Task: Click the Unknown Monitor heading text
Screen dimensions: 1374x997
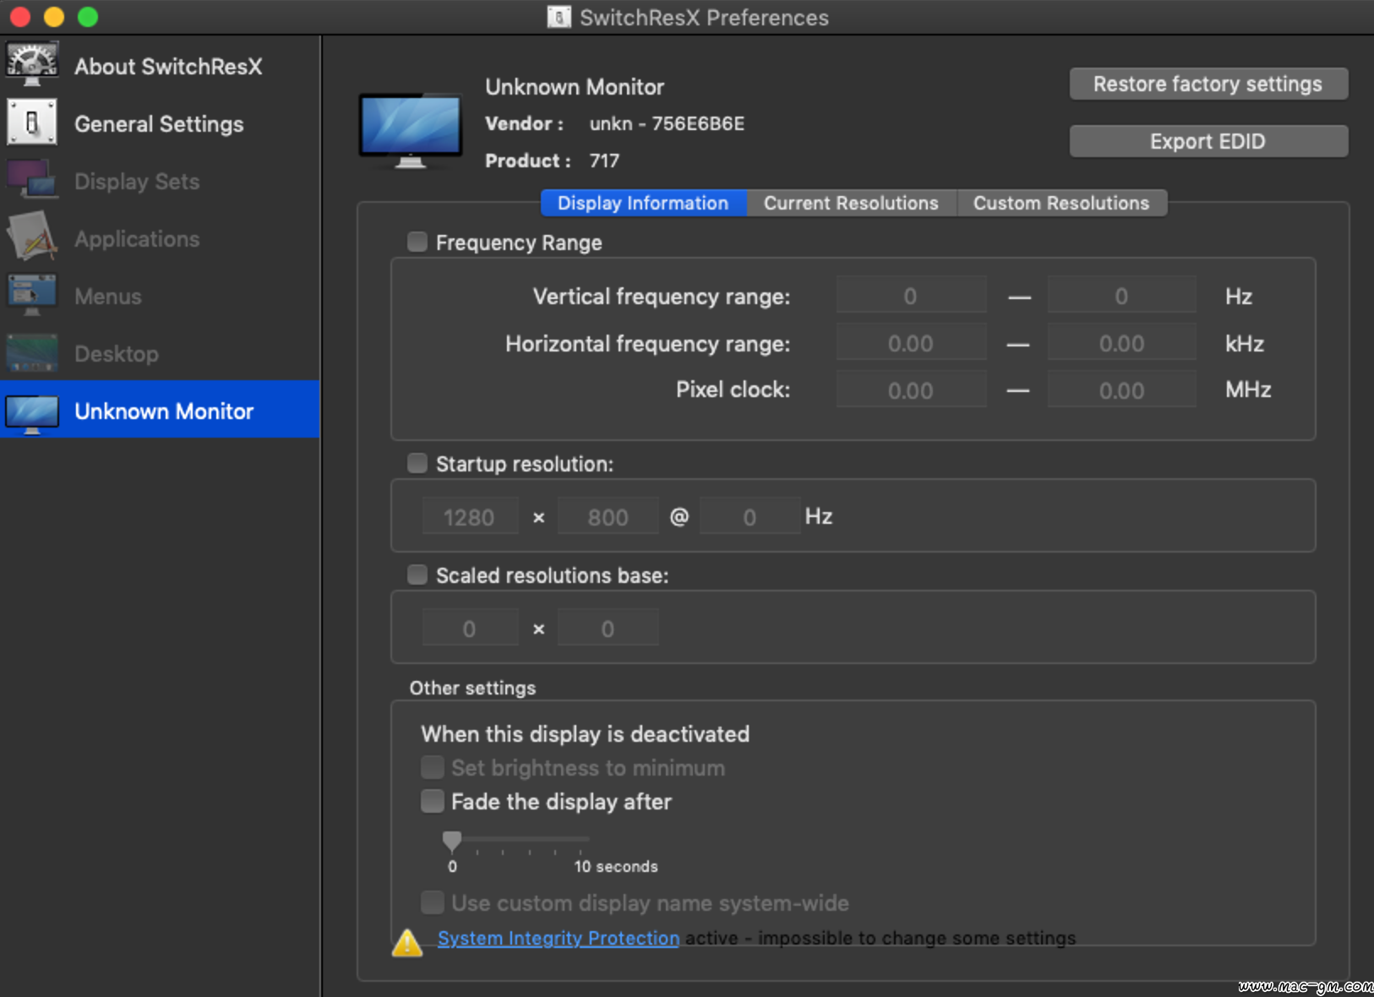Action: click(x=575, y=86)
